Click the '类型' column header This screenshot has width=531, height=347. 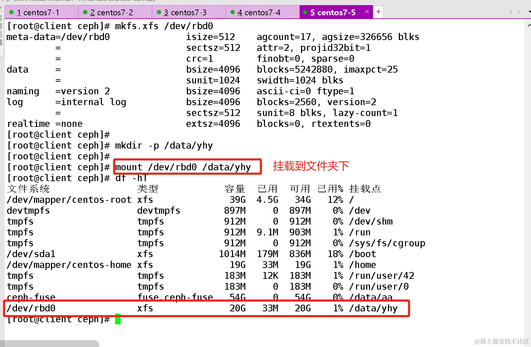[148, 189]
